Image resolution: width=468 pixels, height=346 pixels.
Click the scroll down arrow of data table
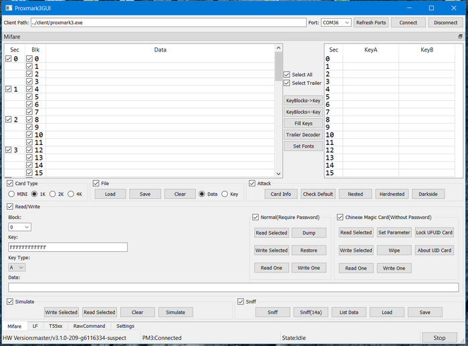(x=279, y=174)
